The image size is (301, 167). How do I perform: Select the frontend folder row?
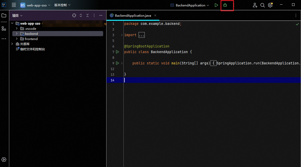[57, 39]
